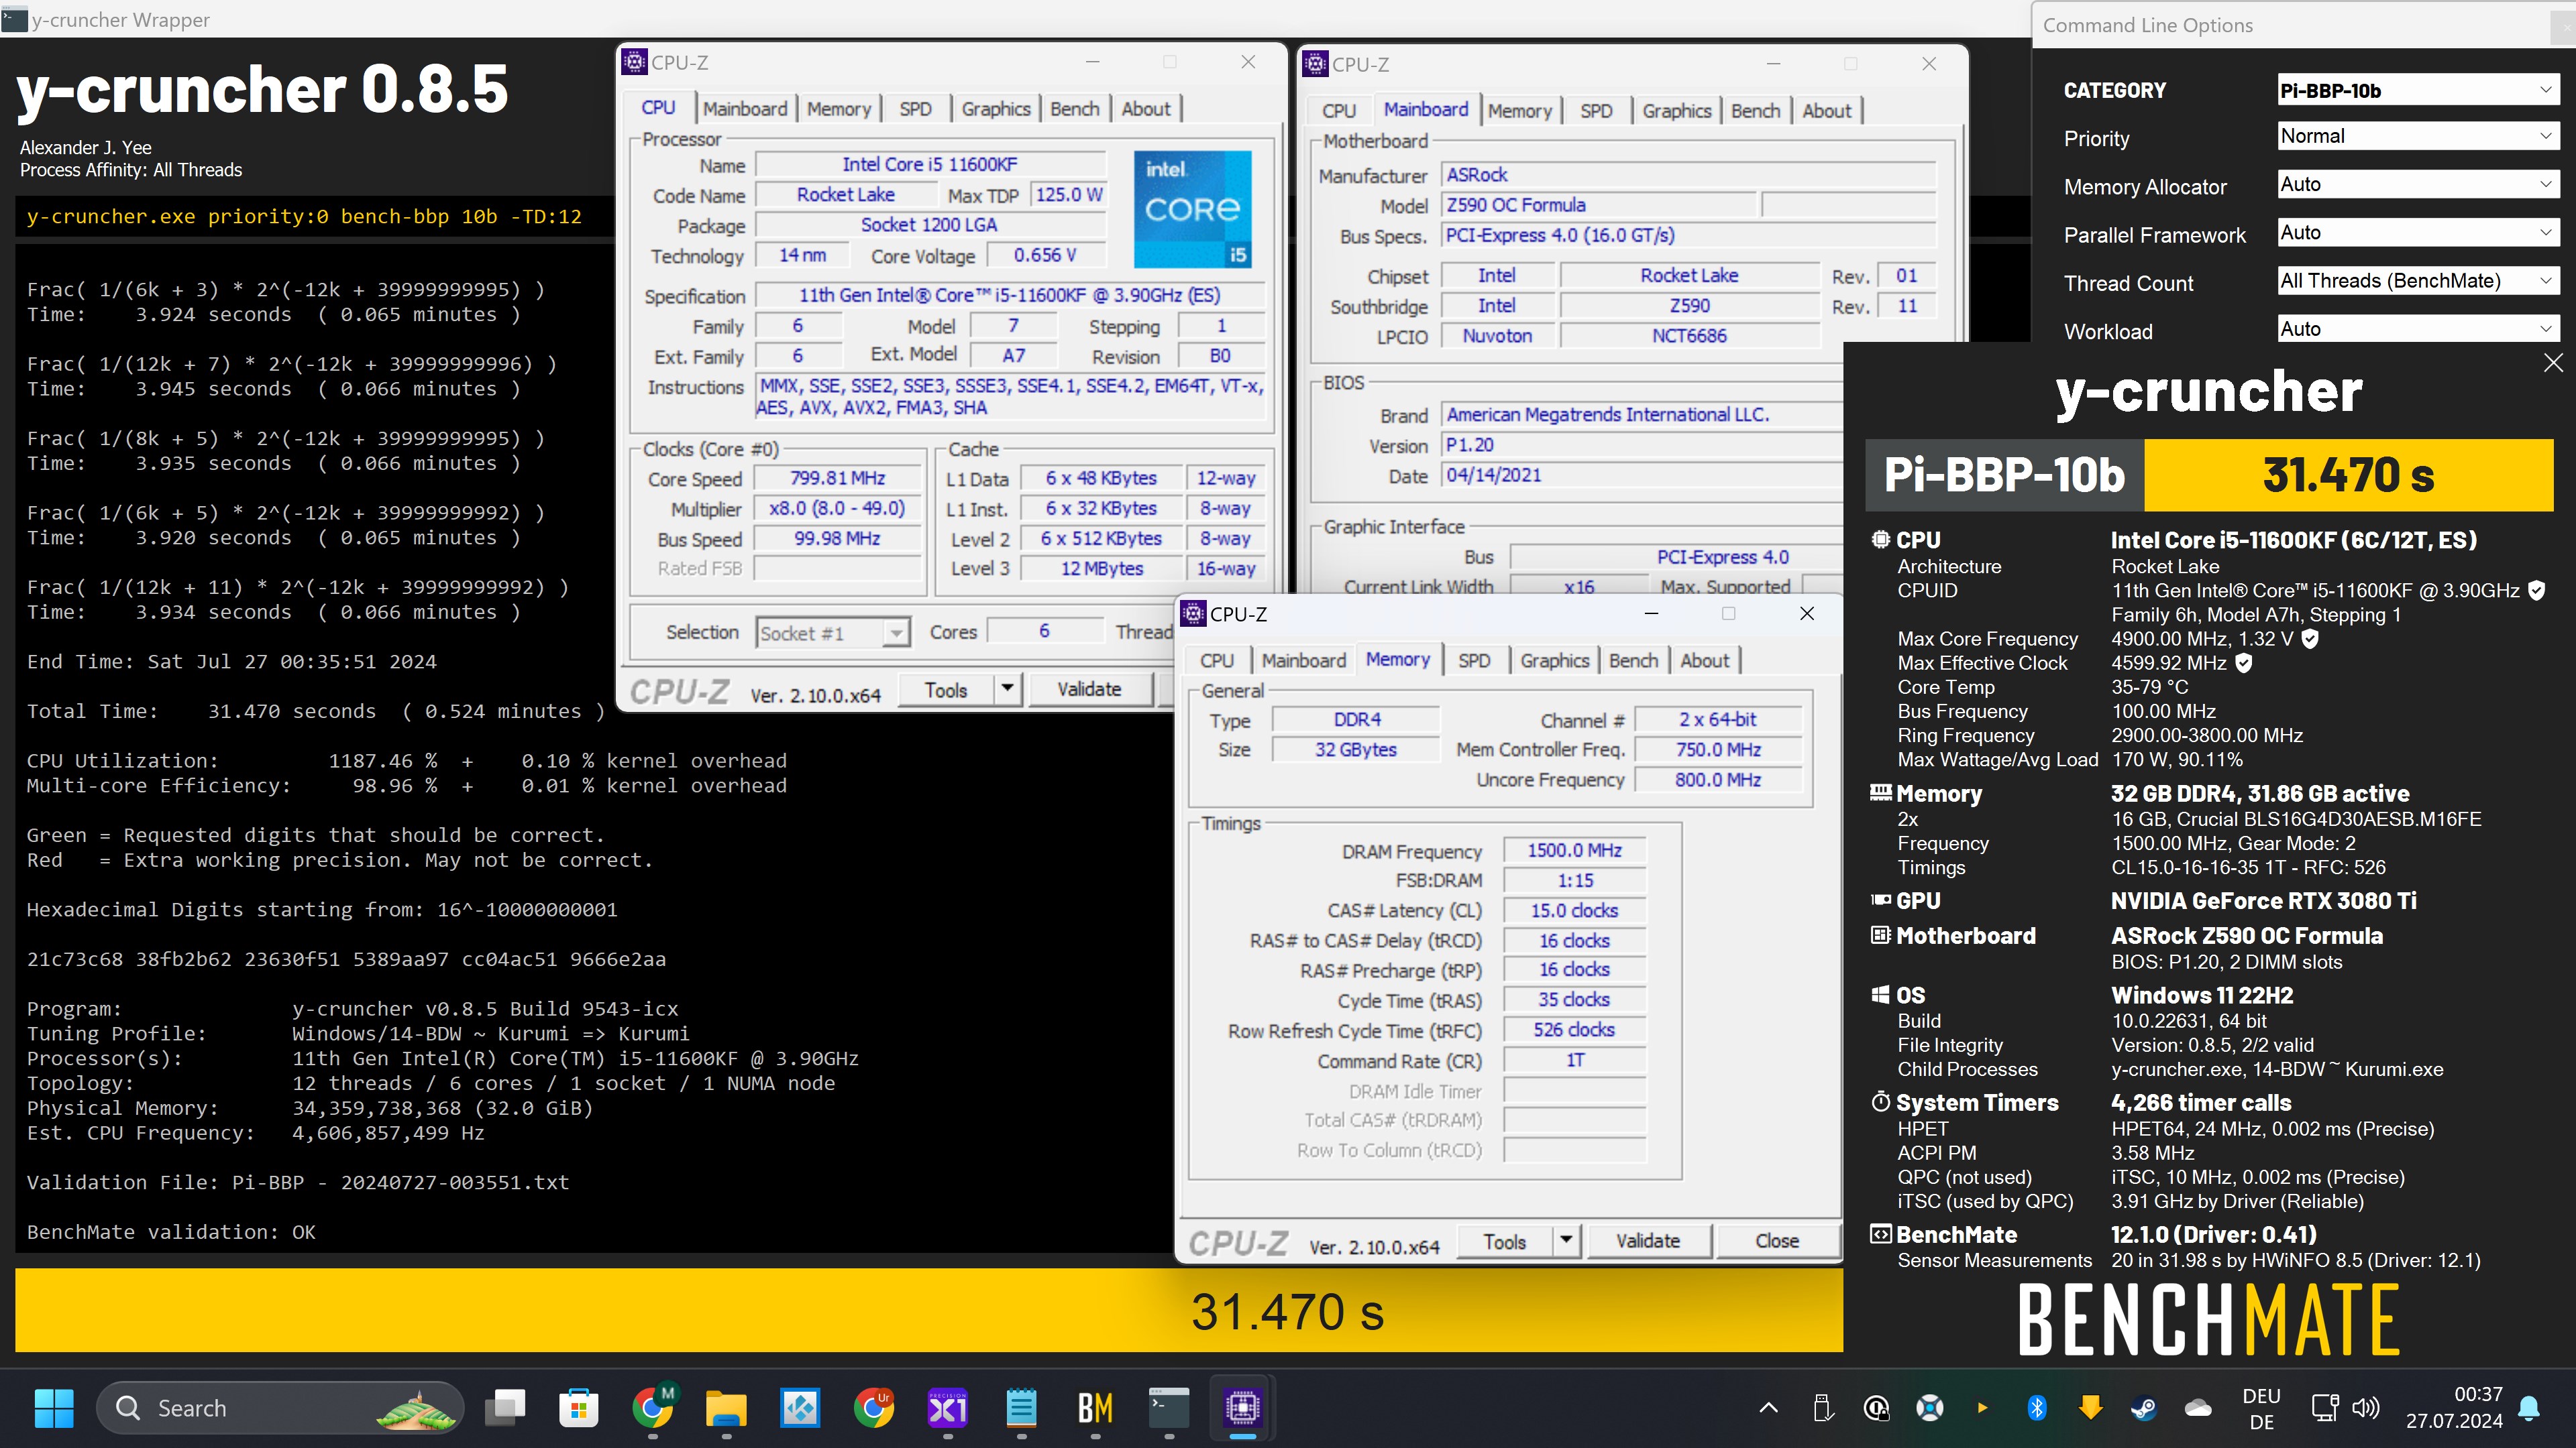
Task: Click the taskbar Search box
Action: click(x=279, y=1408)
